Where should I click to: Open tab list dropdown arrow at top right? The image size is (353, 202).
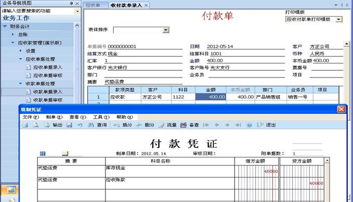point(336,5)
